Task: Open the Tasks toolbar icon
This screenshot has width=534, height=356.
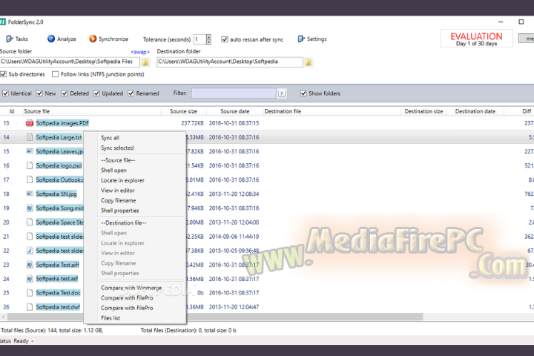Action: 10,39
